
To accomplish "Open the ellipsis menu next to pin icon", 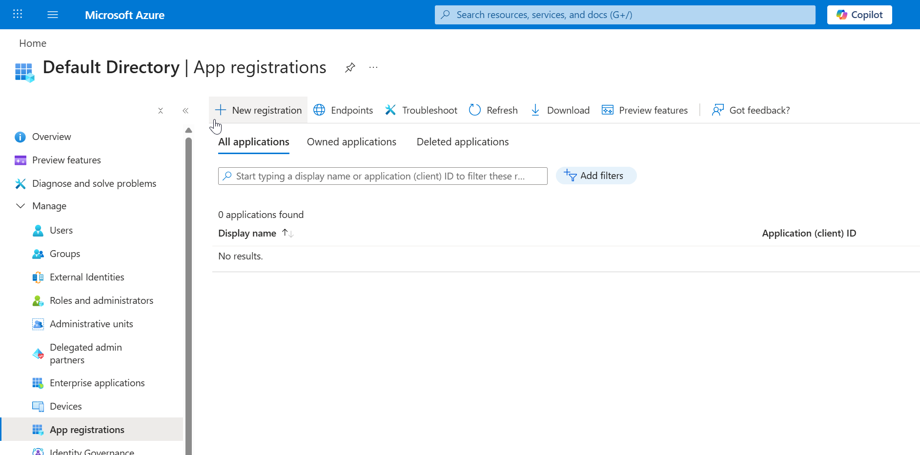I will click(373, 67).
